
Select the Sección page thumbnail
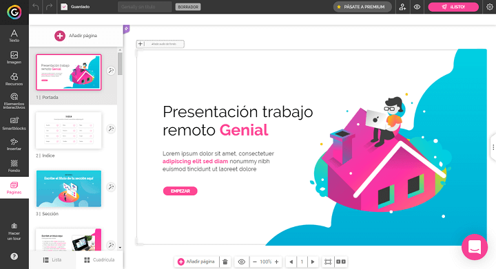69,189
